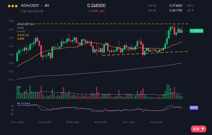The height and width of the screenshot is (135, 212).
Task: Click the 10-04 04:00 time axis label
Action: pyautogui.click(x=156, y=122)
